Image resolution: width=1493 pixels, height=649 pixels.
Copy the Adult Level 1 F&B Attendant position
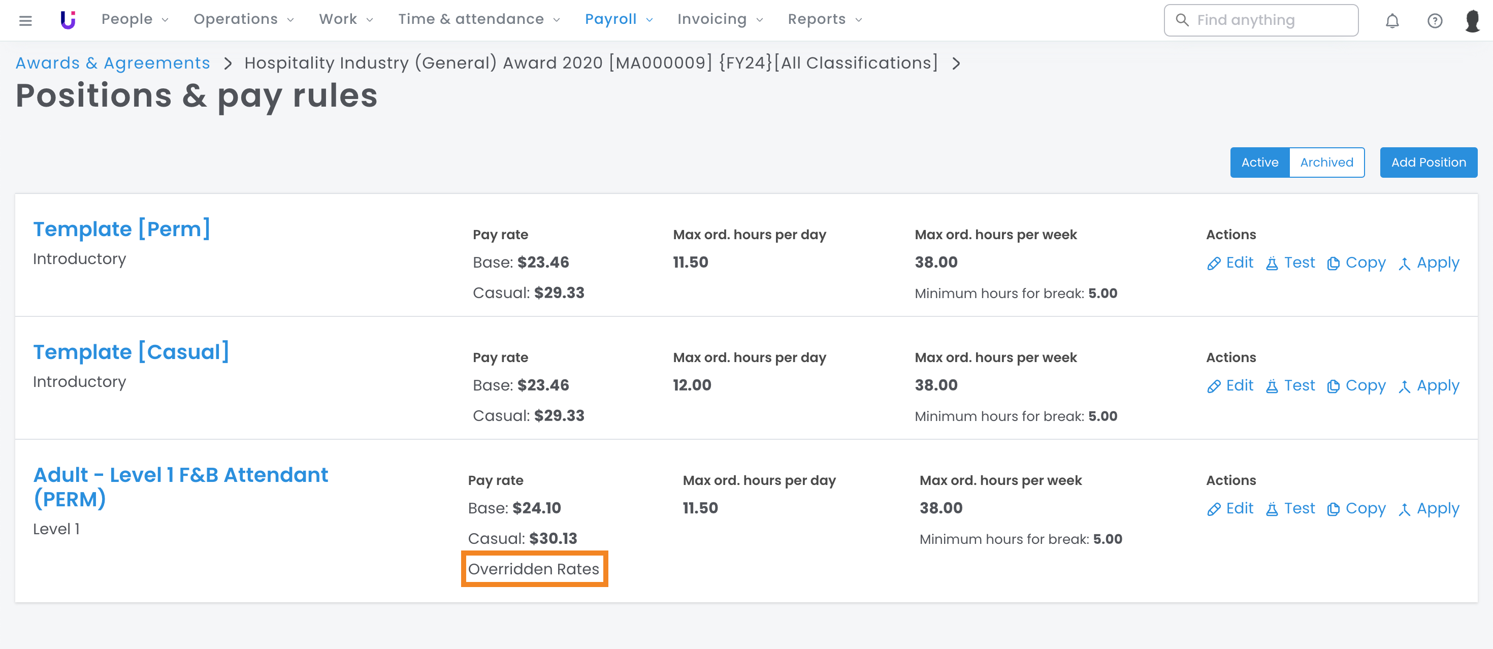pos(1356,509)
